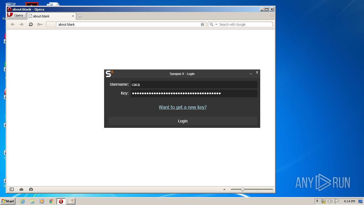
Task: Minimize the Synapse X login window
Action: click(251, 73)
